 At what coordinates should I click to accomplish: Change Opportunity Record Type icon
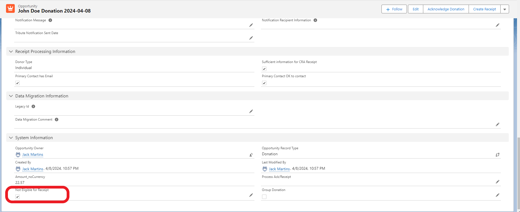(x=498, y=155)
